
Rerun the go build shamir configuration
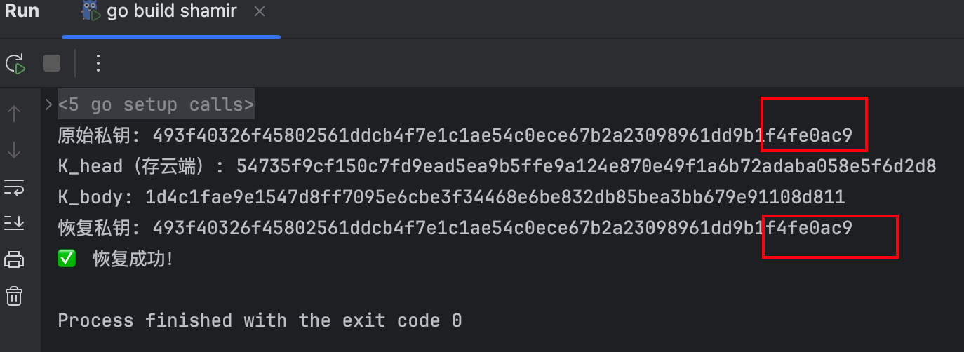pyautogui.click(x=15, y=64)
